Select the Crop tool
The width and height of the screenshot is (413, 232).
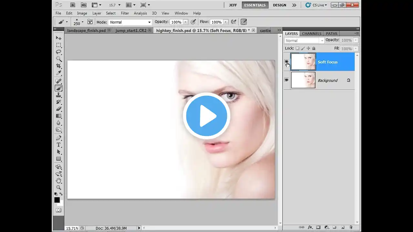point(59,66)
